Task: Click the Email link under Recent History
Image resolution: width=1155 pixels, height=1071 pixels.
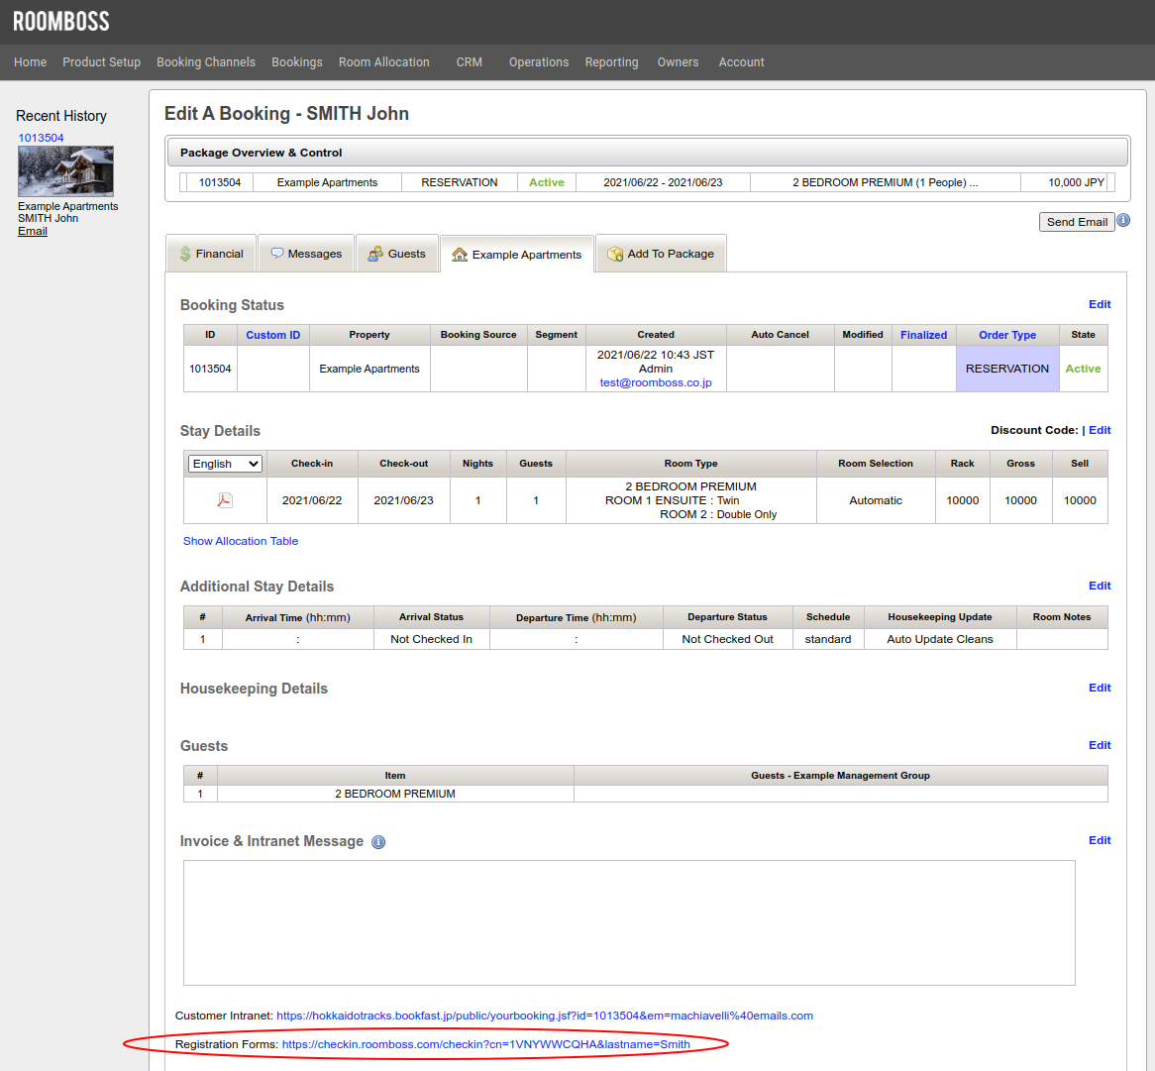Action: tap(33, 231)
